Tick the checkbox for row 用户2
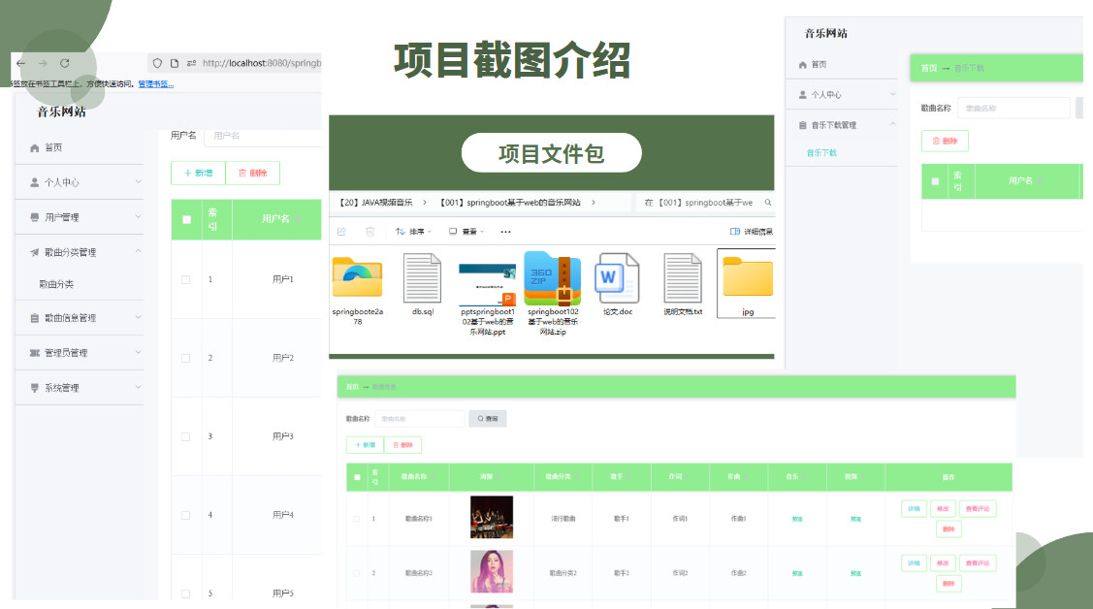 click(185, 358)
